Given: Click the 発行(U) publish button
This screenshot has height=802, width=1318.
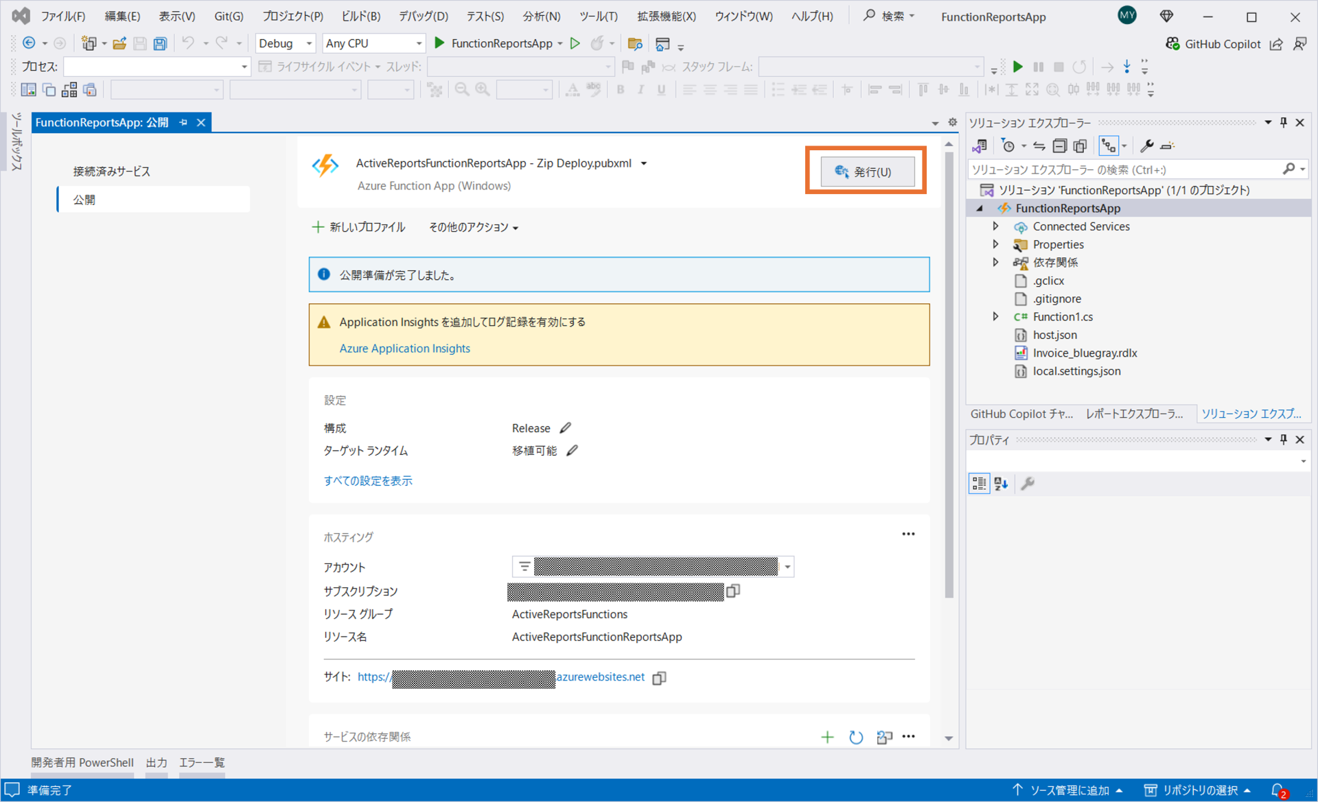Looking at the screenshot, I should 867,172.
